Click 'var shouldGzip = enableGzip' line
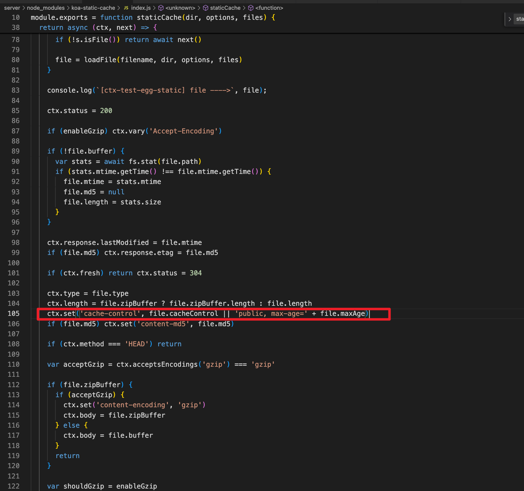 (102, 486)
